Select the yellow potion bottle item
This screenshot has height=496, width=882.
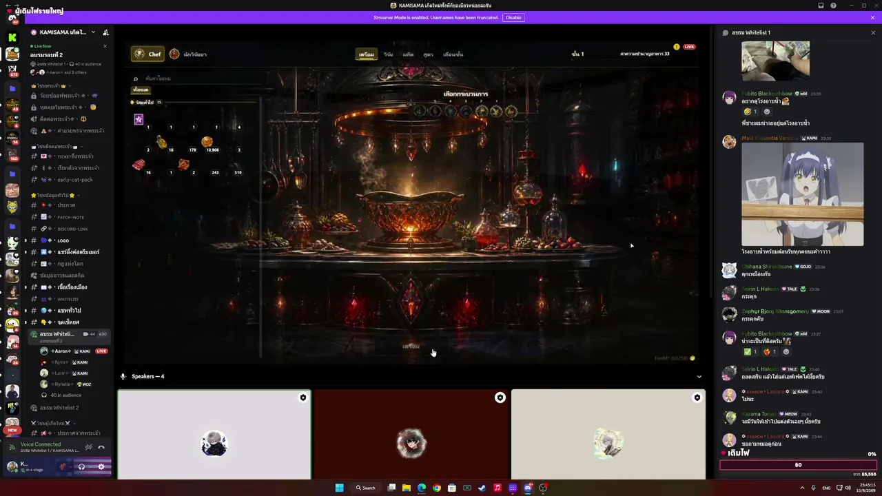tap(161, 142)
